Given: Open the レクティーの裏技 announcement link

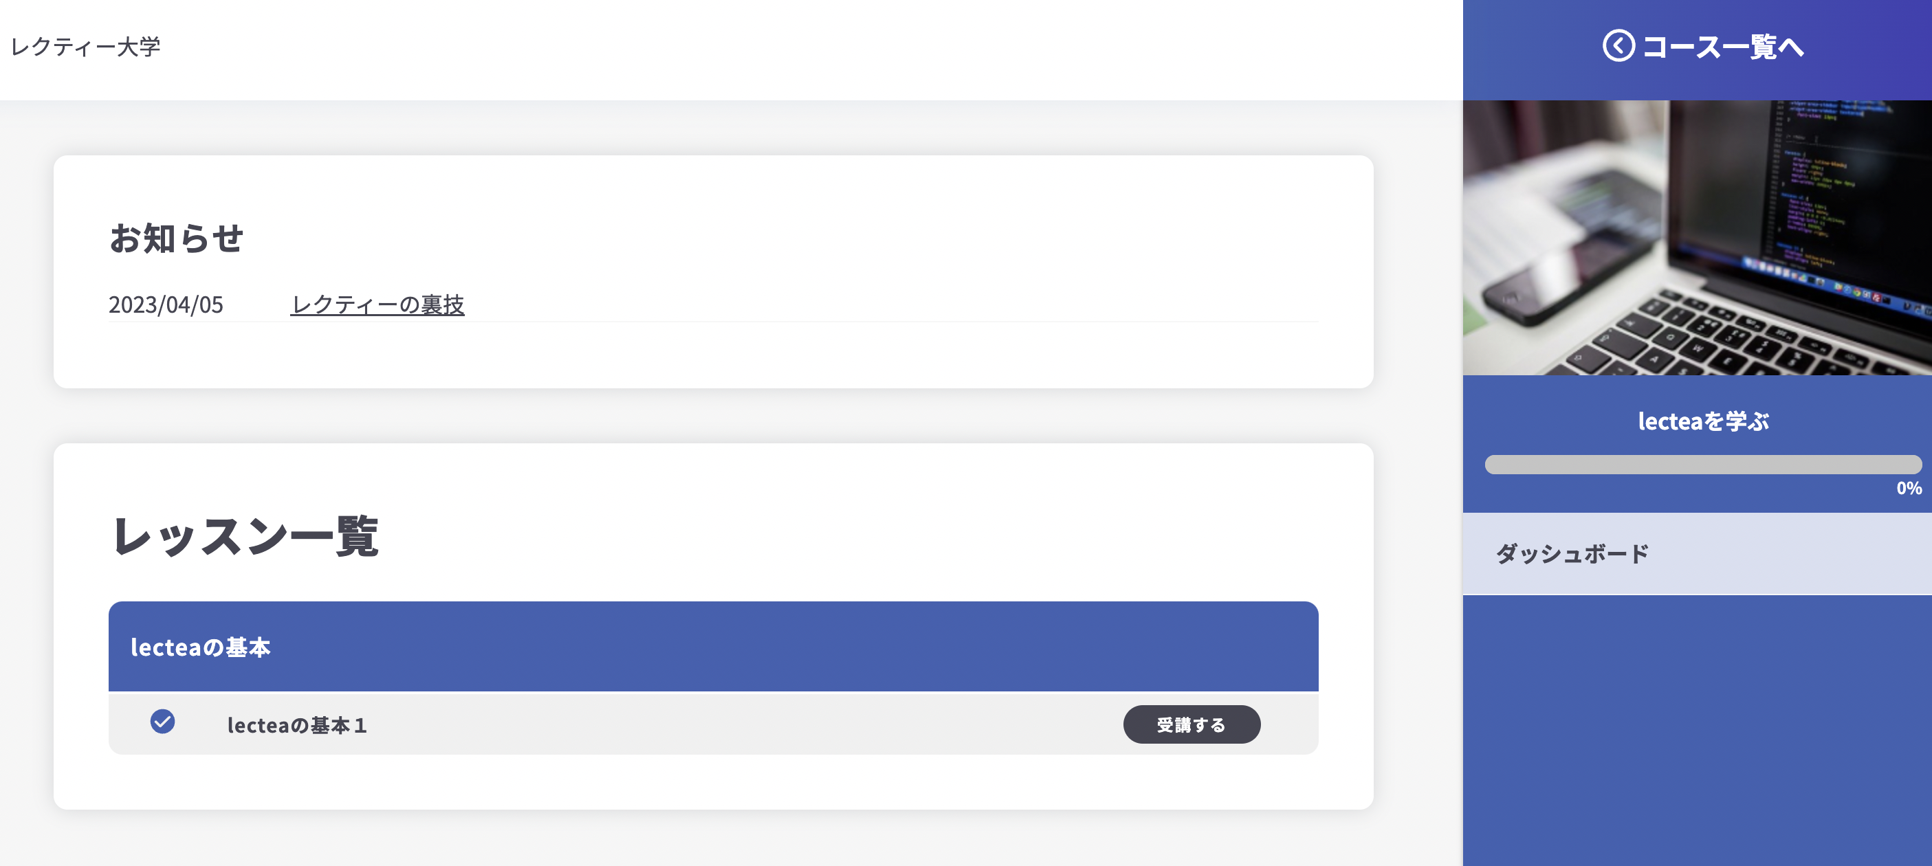Looking at the screenshot, I should click(x=377, y=304).
